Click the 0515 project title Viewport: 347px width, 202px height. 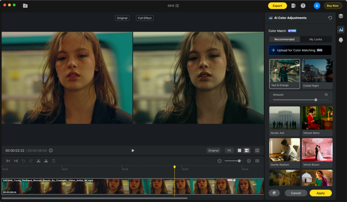tap(171, 6)
